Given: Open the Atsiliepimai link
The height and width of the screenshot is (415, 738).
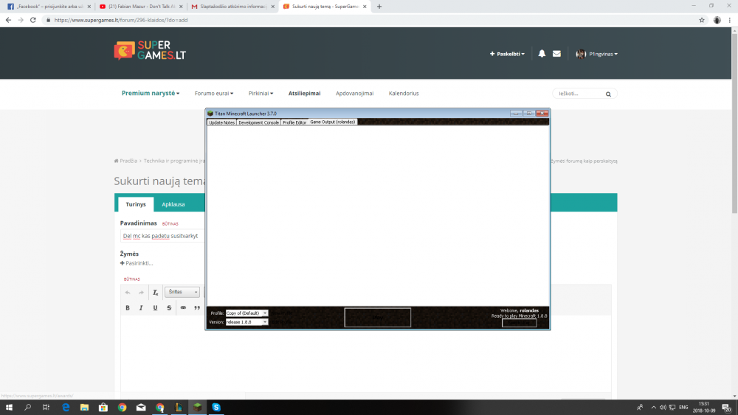Looking at the screenshot, I should 304,93.
